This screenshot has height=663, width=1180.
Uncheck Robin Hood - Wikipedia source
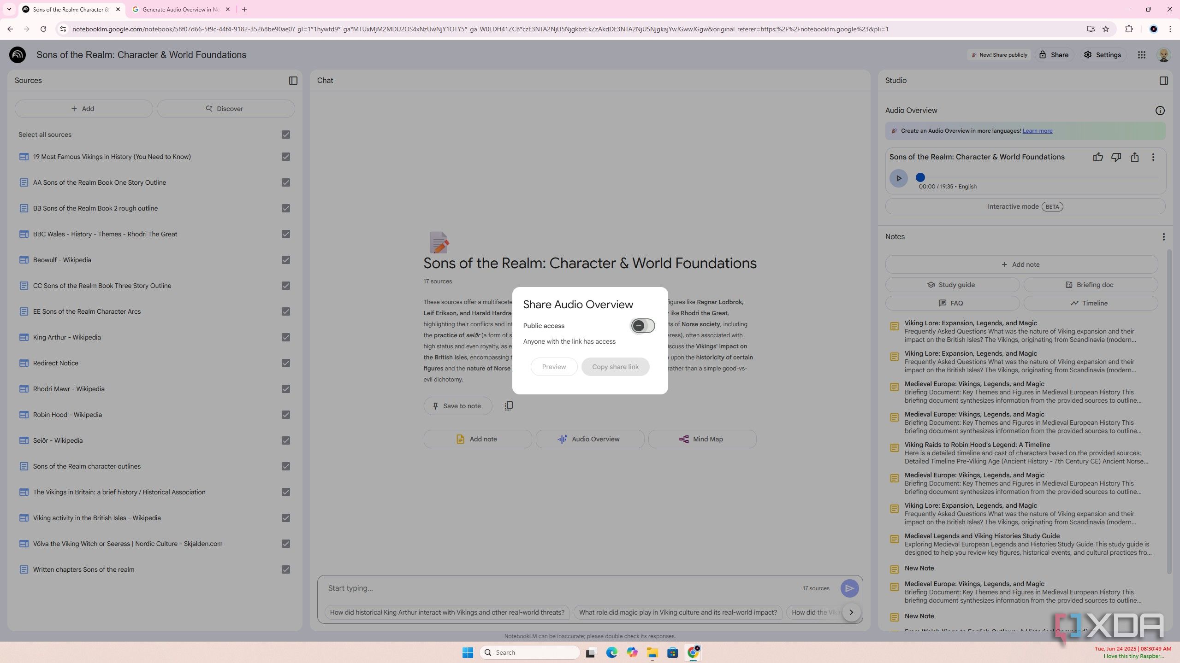tap(286, 415)
